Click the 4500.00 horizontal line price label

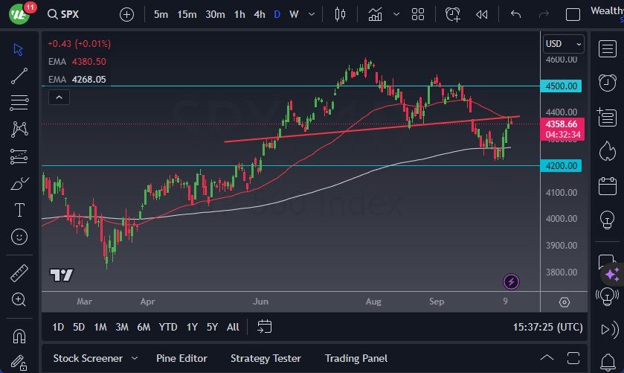tap(562, 86)
